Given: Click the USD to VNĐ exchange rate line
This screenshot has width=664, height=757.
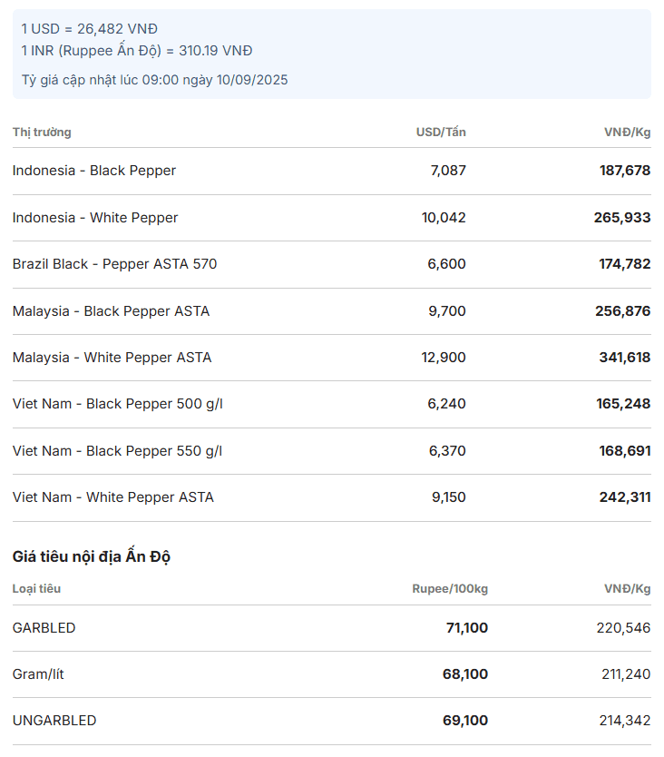Looking at the screenshot, I should point(89,29).
